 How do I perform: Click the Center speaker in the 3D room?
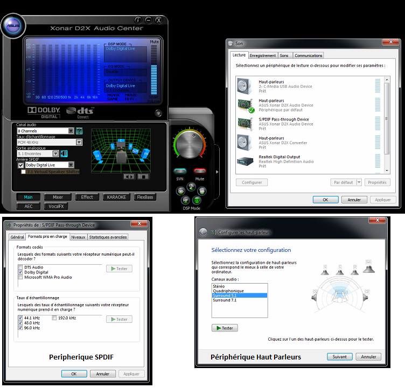point(121,140)
